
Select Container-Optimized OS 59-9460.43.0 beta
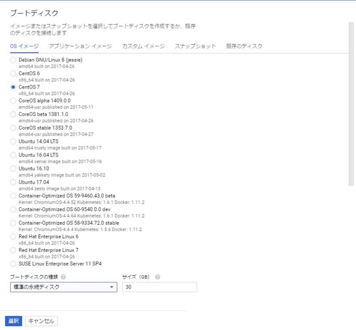[13, 196]
